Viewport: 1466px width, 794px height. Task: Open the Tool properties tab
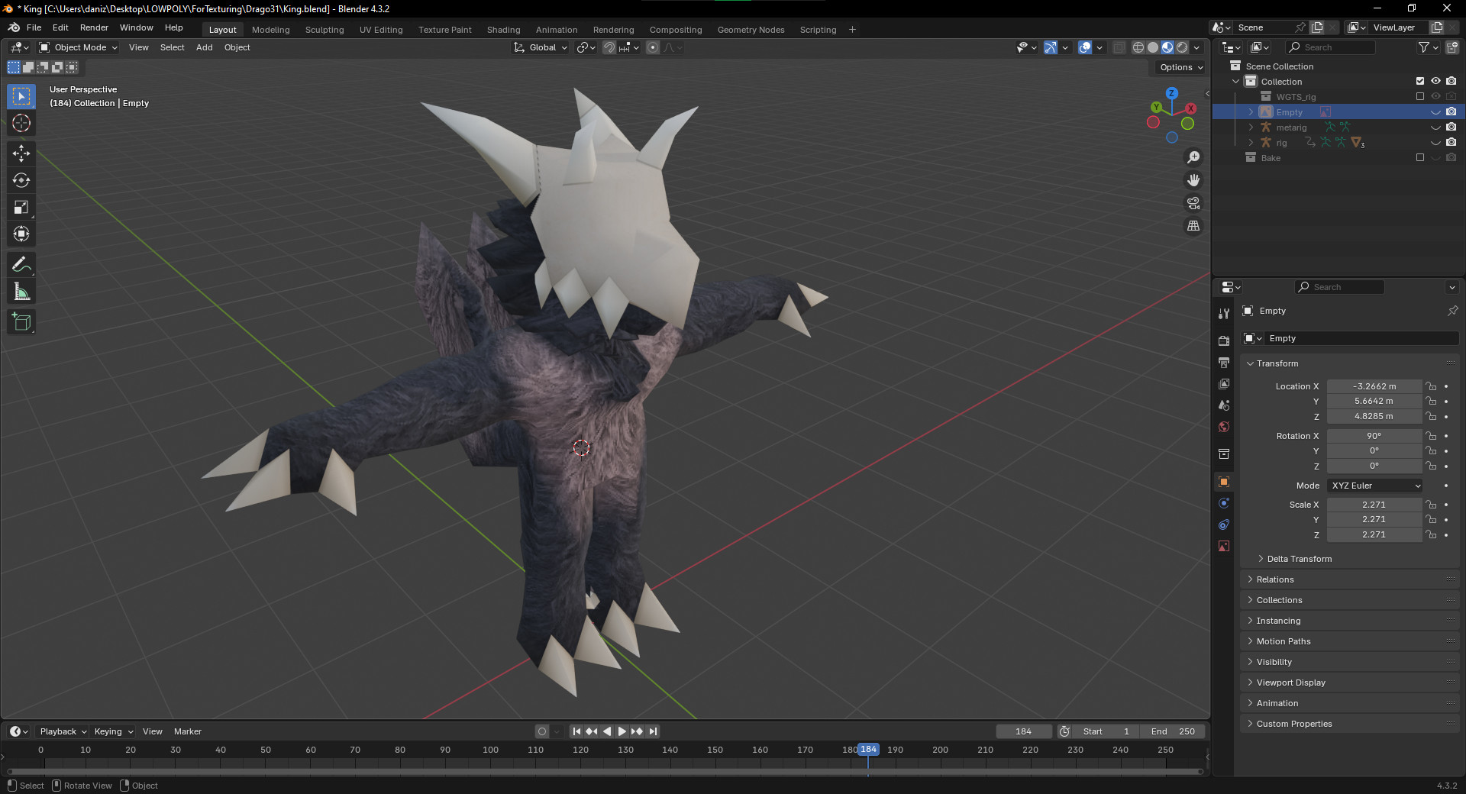1224,313
